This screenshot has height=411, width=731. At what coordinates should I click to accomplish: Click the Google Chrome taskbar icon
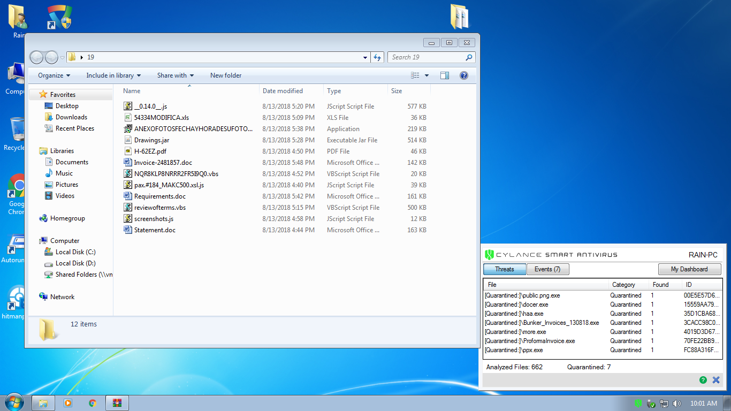[93, 403]
